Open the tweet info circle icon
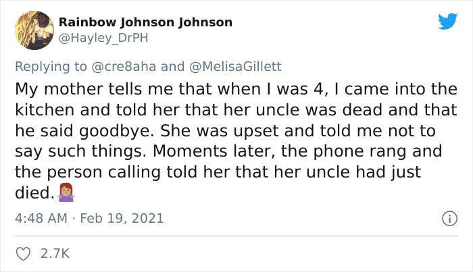 click(x=449, y=219)
